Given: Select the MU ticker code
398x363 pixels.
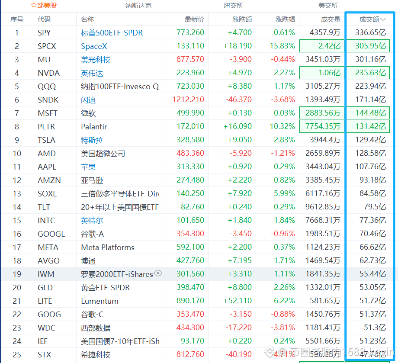Looking at the screenshot, I should (44, 60).
